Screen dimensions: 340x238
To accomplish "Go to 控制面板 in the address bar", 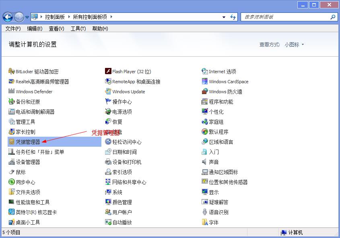I will [55, 17].
